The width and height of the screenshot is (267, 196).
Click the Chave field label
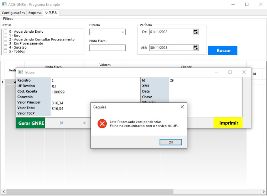coord(147,97)
